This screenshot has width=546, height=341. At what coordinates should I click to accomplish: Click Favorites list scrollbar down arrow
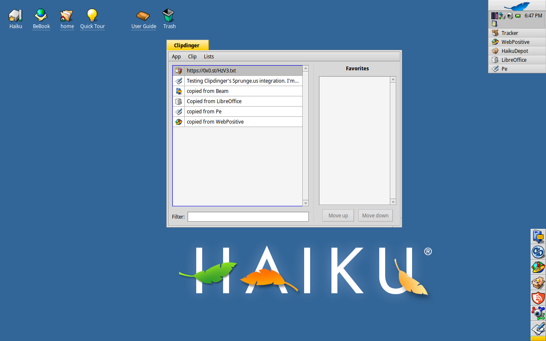(393, 202)
